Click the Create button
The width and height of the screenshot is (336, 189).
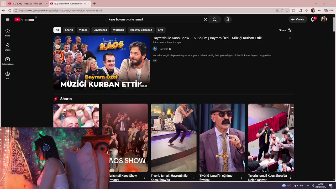tap(298, 19)
